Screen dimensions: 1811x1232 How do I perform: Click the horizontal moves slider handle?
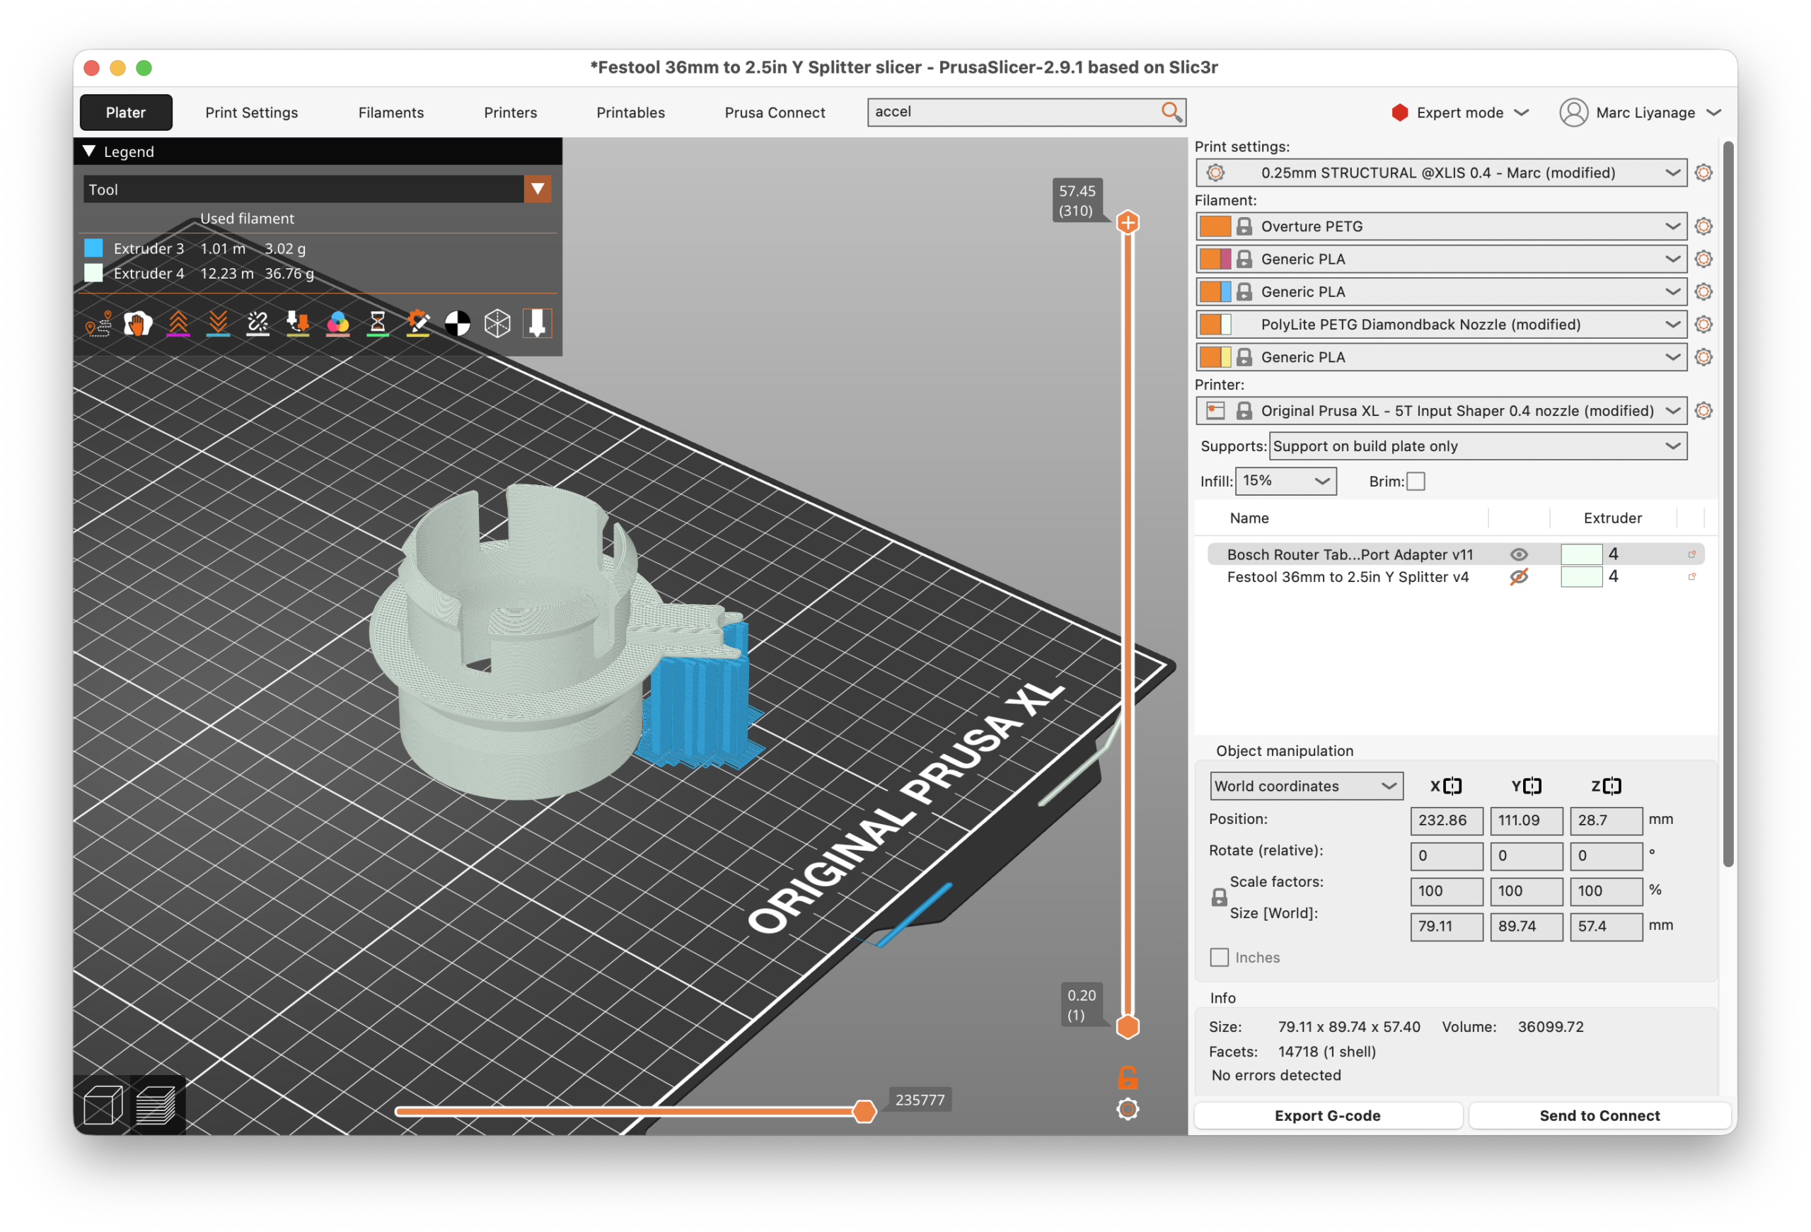(x=864, y=1111)
